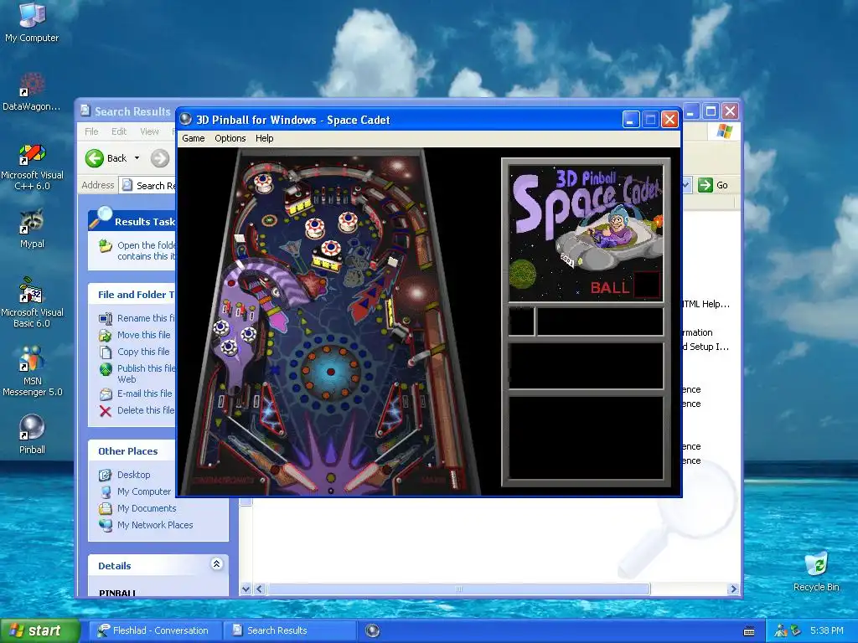Go to My Documents under Other Places

click(x=147, y=508)
